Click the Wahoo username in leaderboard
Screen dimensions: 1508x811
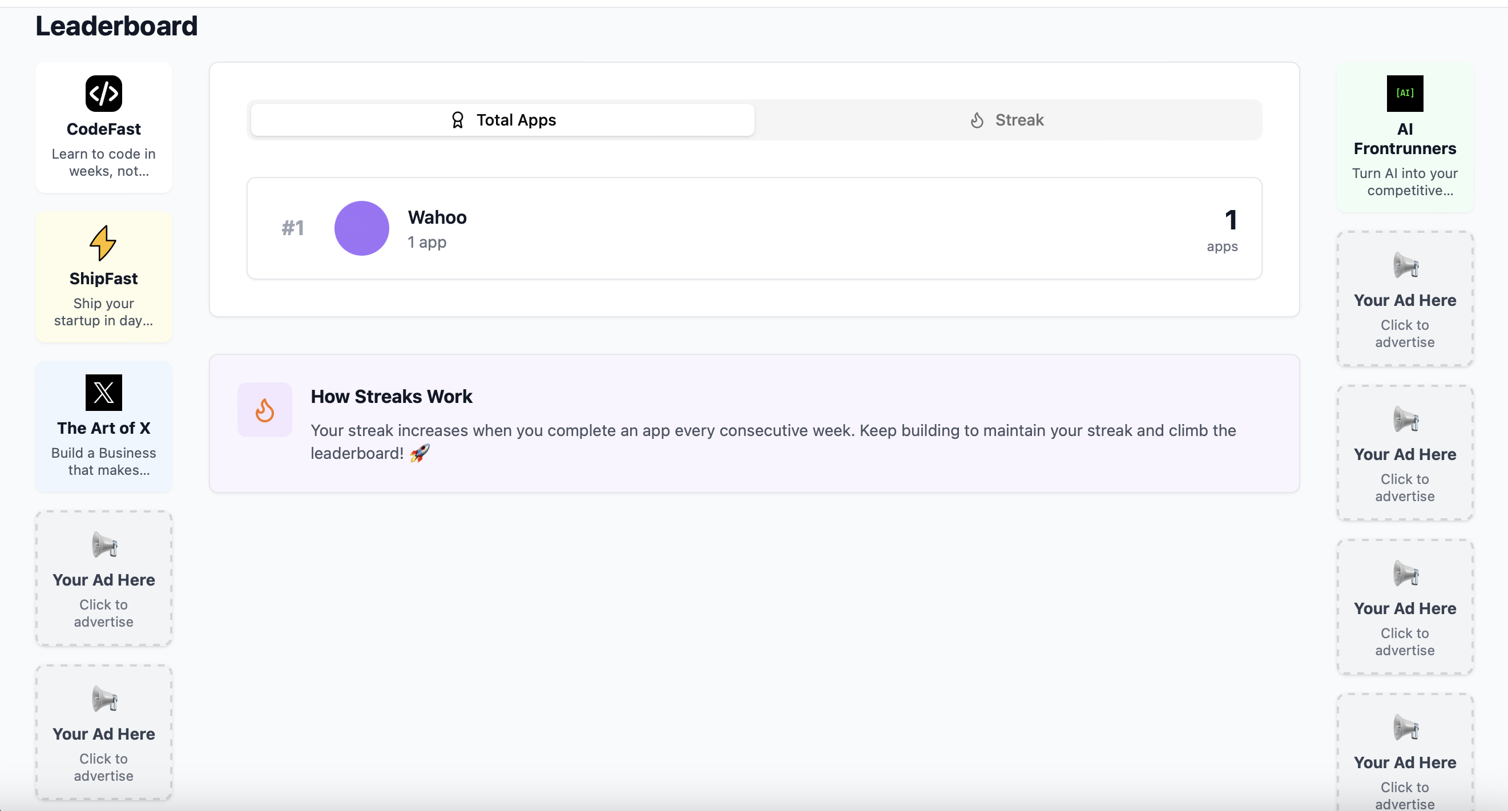coord(437,217)
